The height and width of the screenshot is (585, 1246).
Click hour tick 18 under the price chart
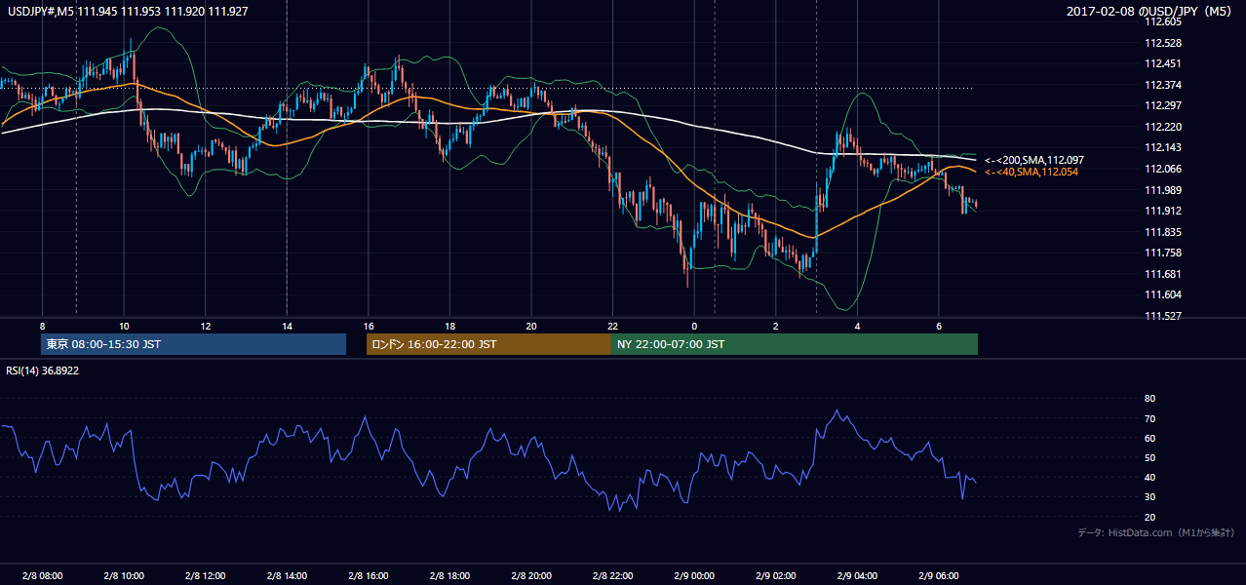(x=449, y=325)
